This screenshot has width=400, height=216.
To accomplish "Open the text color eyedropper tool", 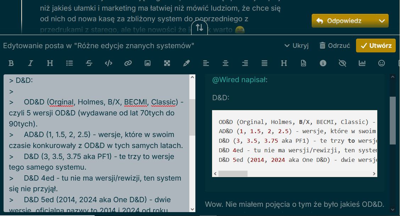I will pyautogui.click(x=187, y=63).
